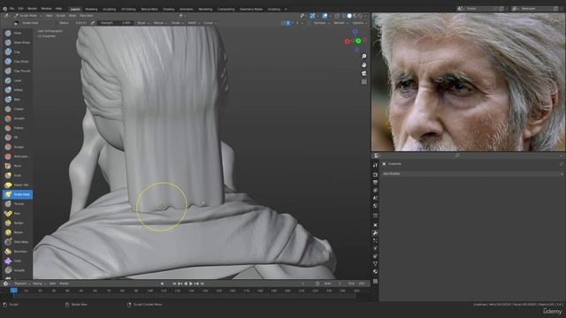Open the Dyntopo dropdown
Viewport: 566px width, 318px height.
321,23
